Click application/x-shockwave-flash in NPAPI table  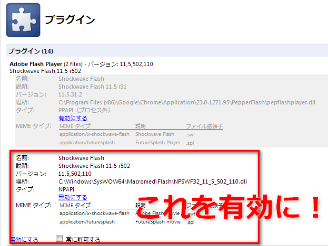pyautogui.click(x=94, y=213)
